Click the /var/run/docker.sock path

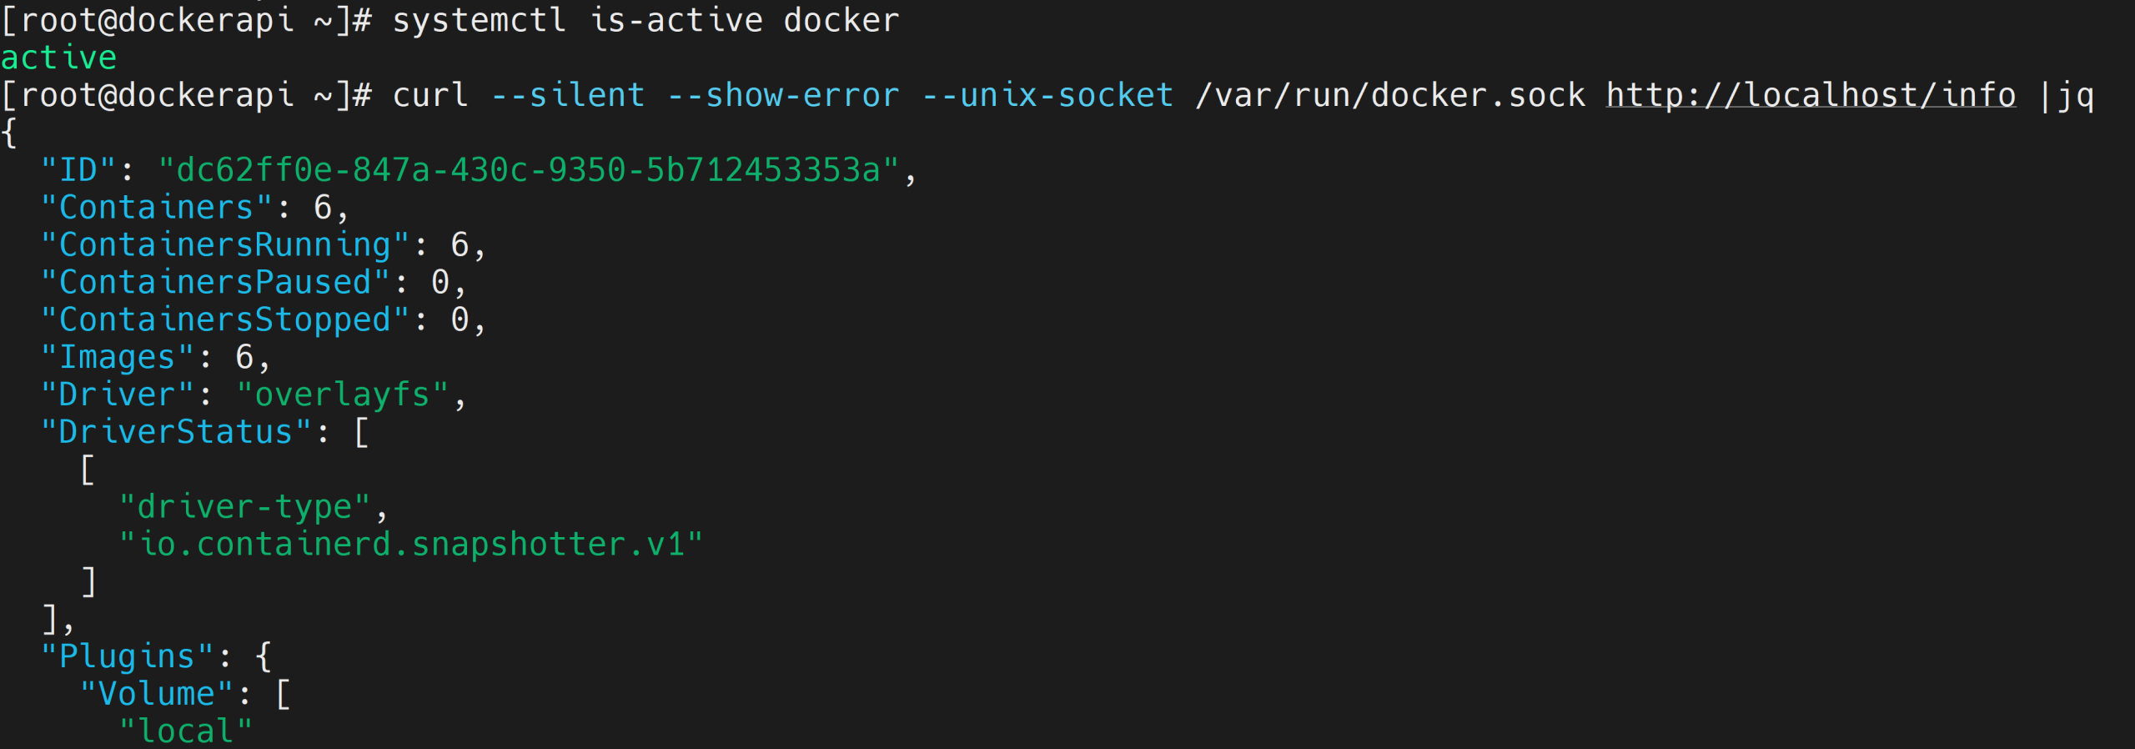coord(1389,95)
